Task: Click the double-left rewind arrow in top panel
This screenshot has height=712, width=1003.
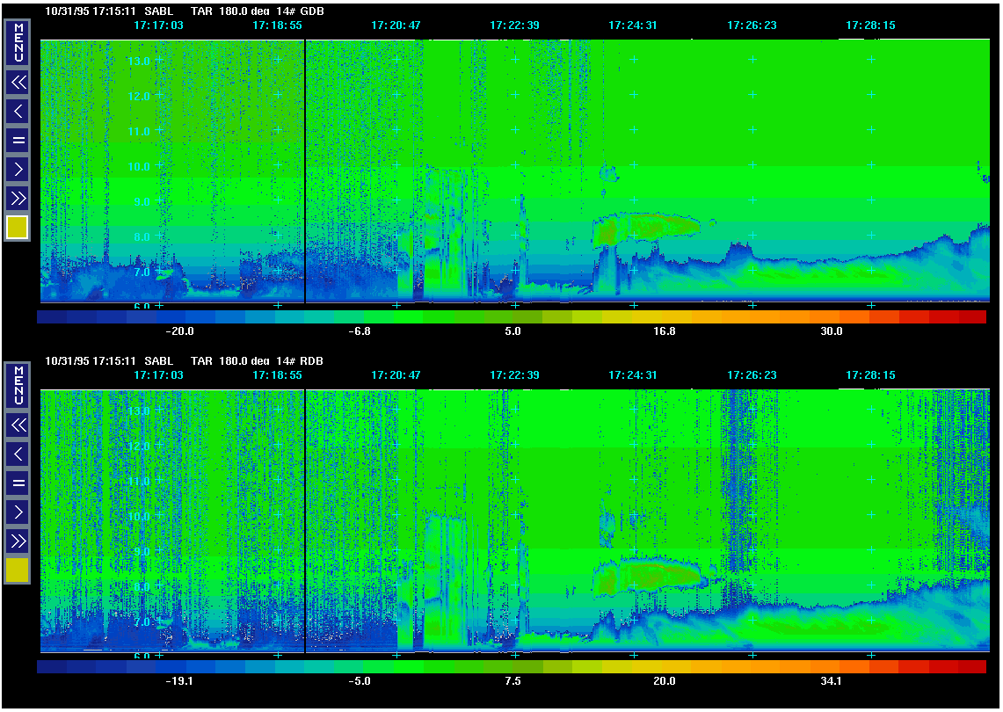Action: pos(18,83)
